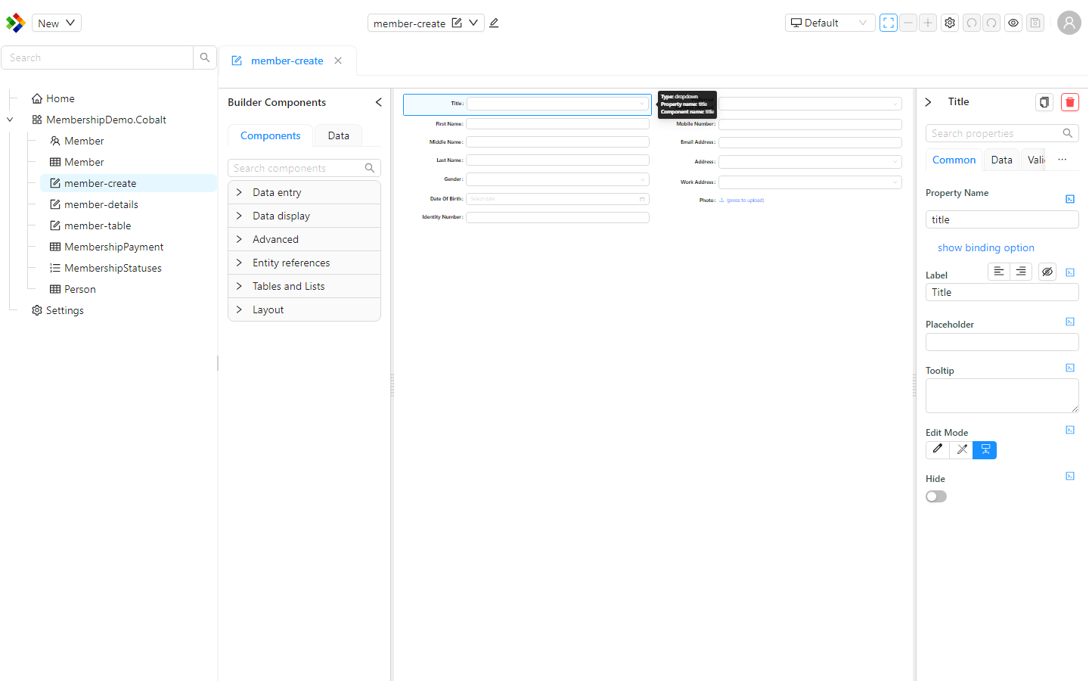Click the First Name field on canvas
The width and height of the screenshot is (1089, 681).
tap(558, 123)
